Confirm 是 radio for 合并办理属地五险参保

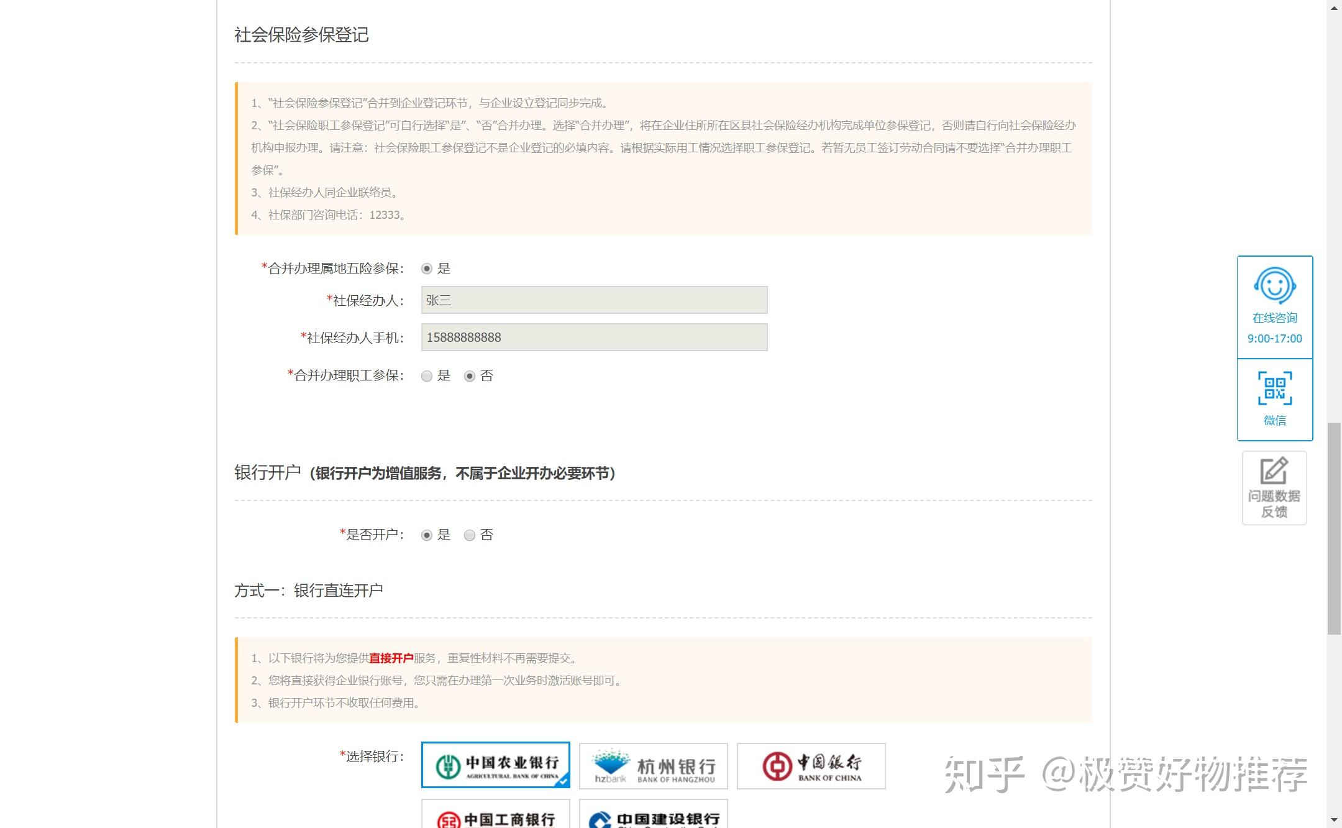427,269
